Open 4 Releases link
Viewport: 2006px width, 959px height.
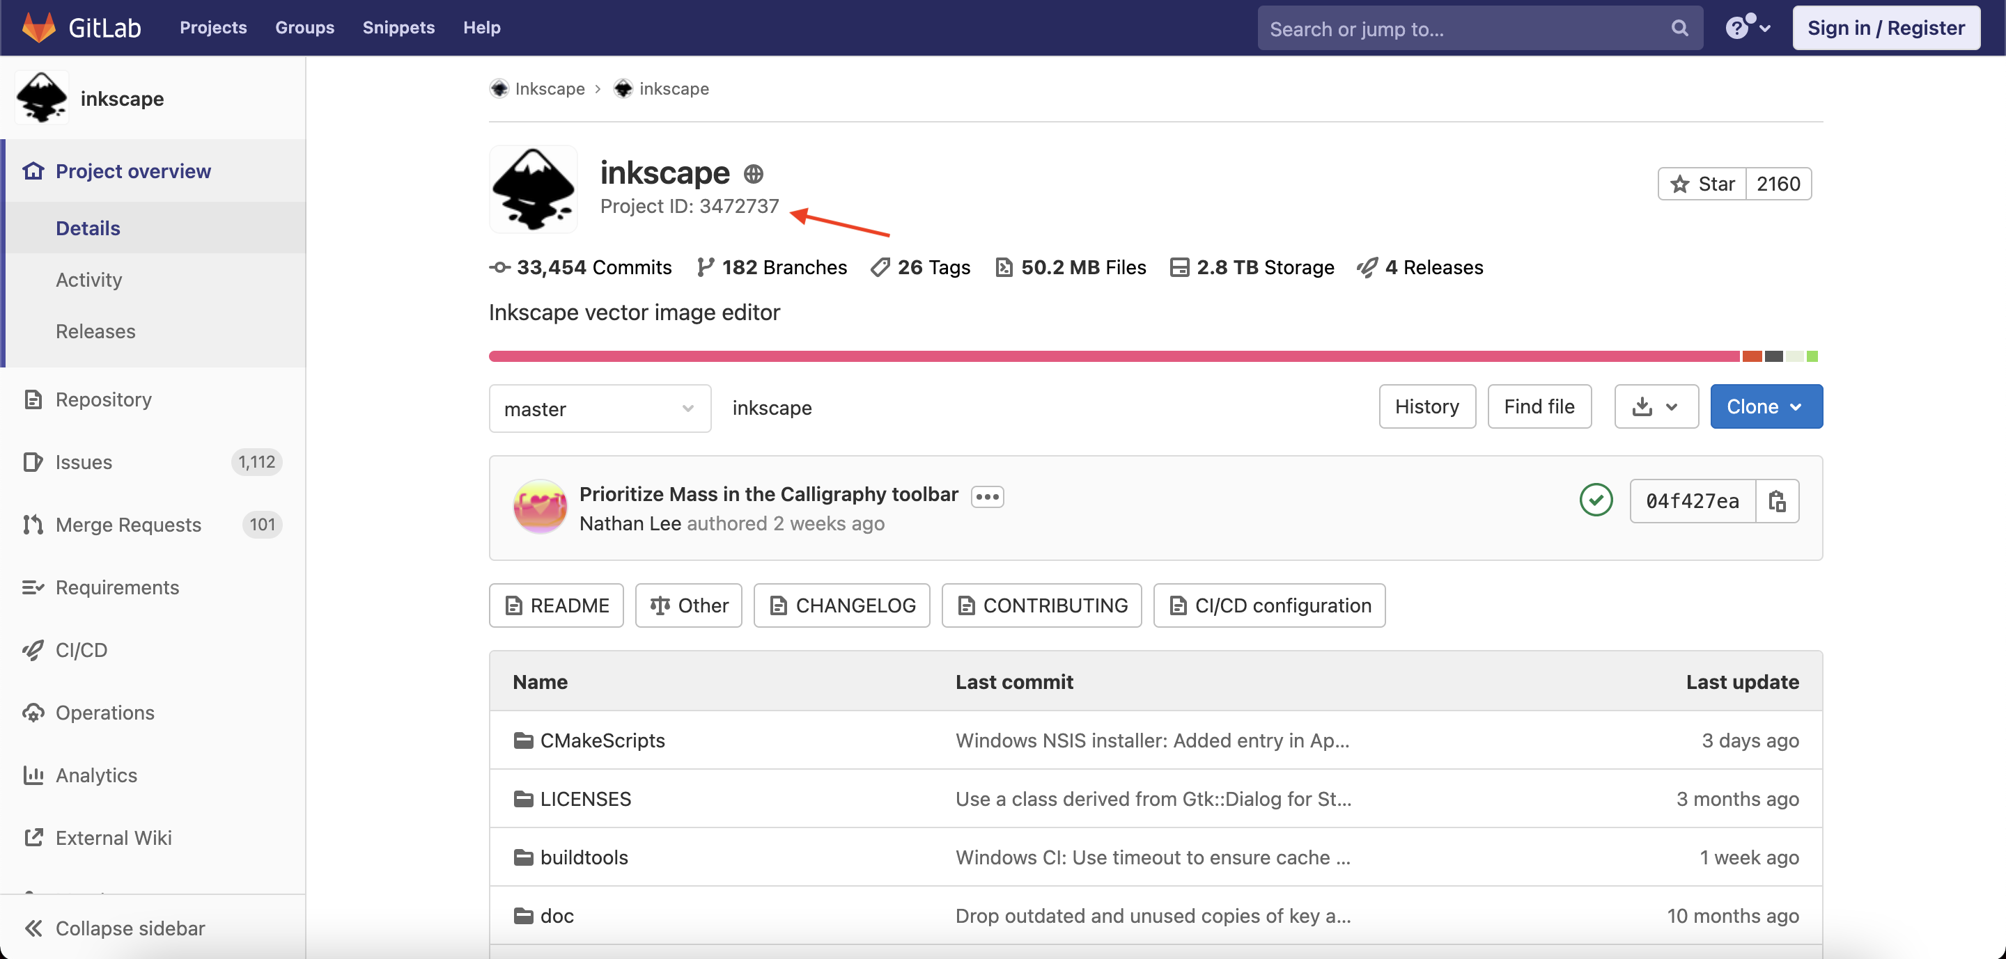1420,267
